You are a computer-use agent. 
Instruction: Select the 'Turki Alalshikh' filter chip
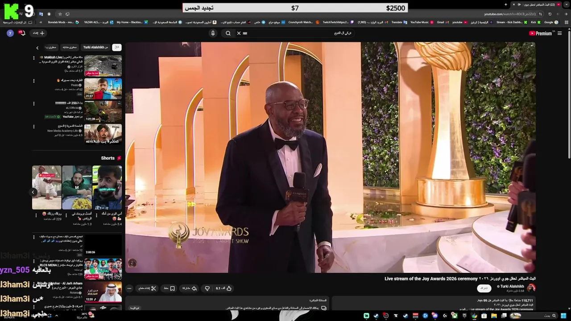(x=95, y=47)
